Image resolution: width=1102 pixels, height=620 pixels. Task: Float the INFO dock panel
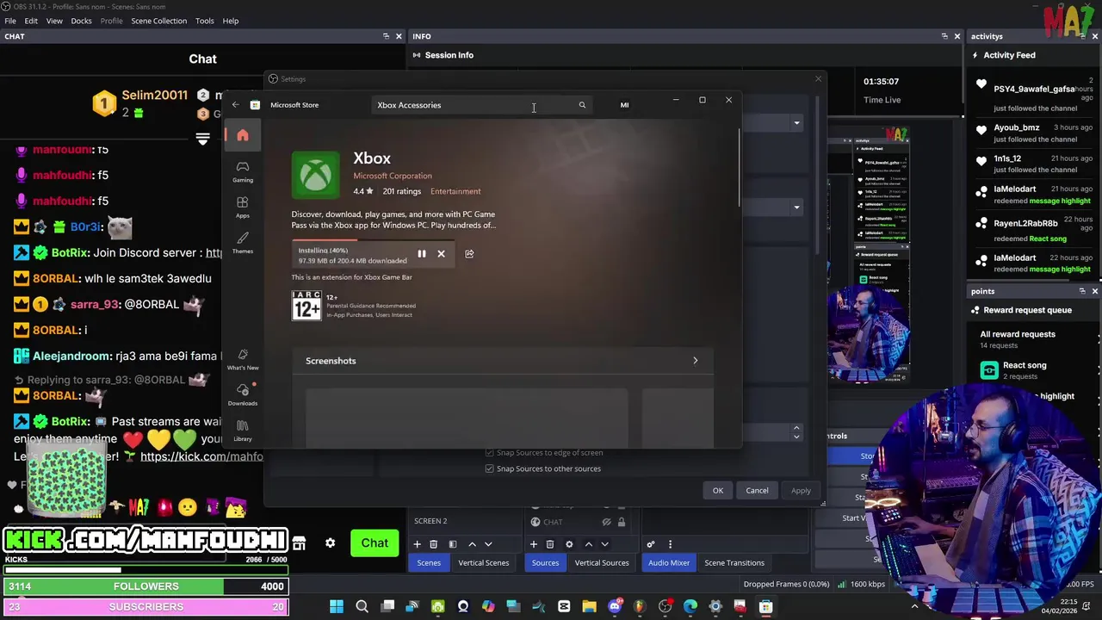coord(944,36)
